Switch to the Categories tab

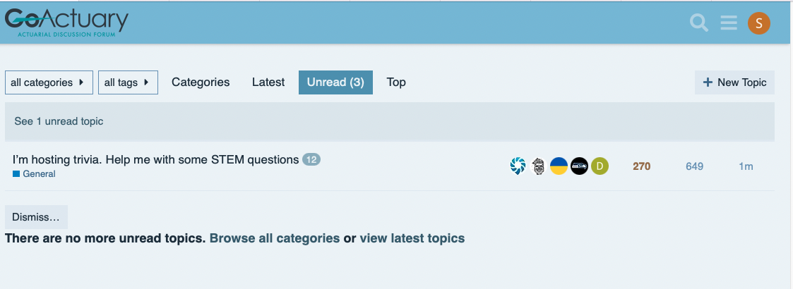coord(201,82)
